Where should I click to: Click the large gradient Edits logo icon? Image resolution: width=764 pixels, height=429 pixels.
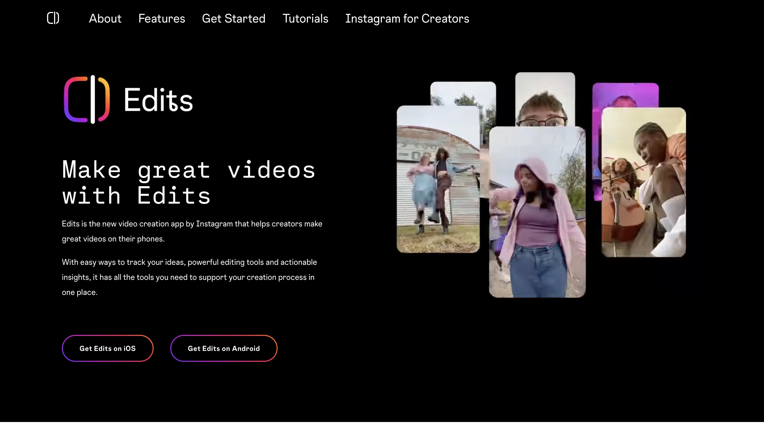[x=87, y=99]
